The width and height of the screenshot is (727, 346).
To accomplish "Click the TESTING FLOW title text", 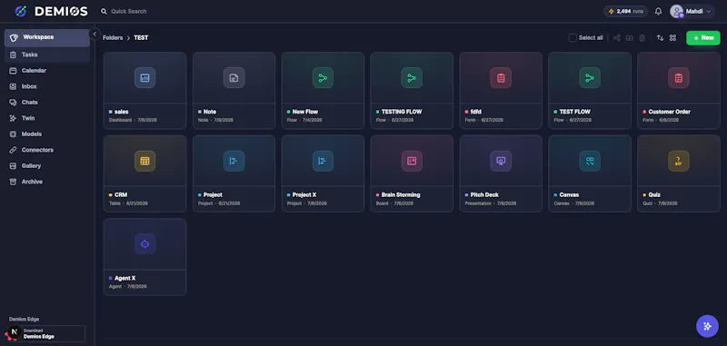I will pos(402,112).
